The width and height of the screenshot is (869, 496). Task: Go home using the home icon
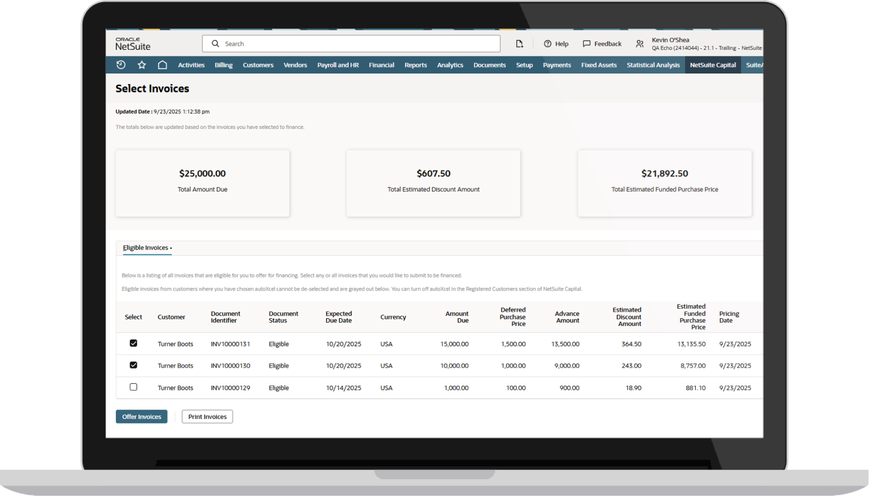(162, 64)
